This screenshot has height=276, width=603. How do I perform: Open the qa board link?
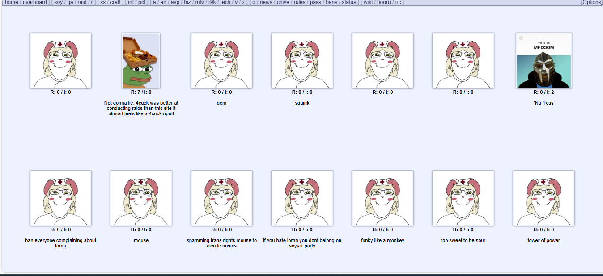pyautogui.click(x=70, y=2)
